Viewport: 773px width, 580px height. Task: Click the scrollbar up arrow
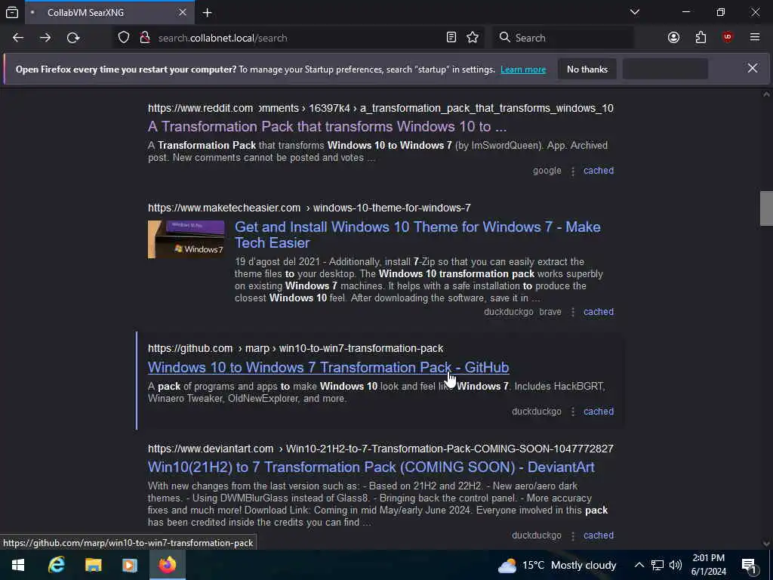coord(766,94)
